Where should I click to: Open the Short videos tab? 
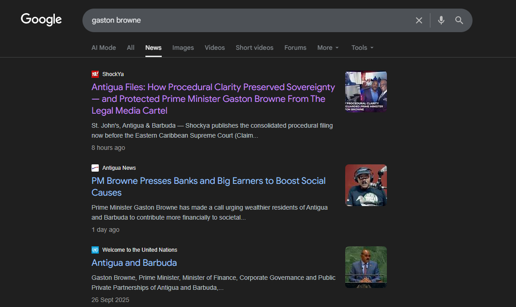255,48
